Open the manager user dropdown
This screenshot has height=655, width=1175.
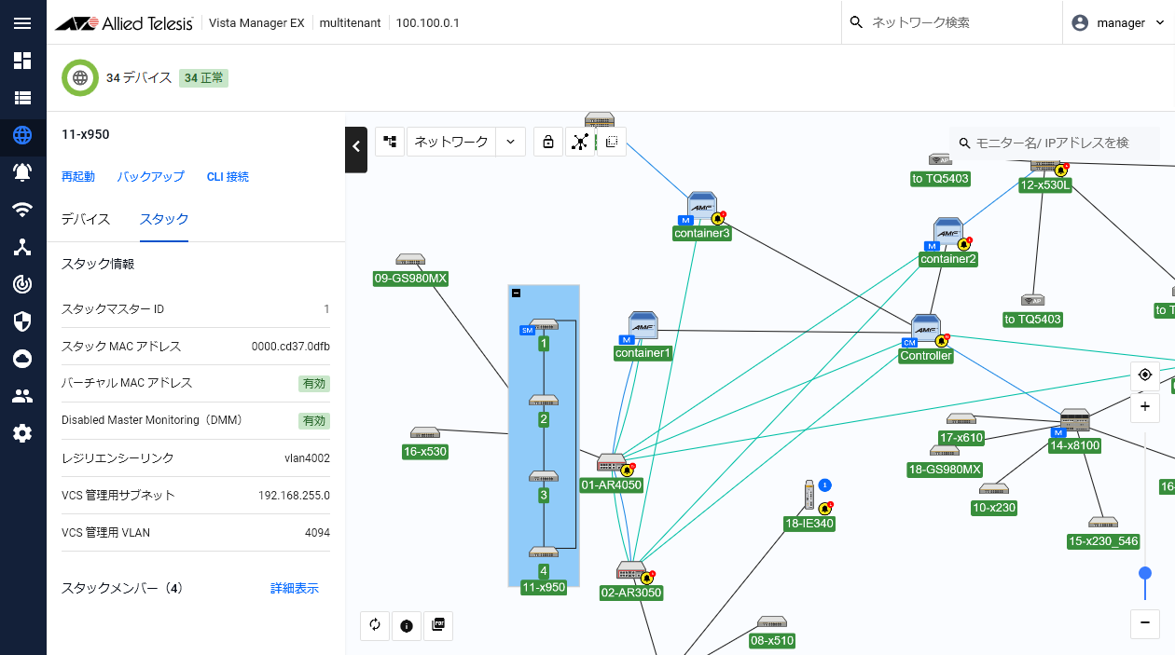(x=1119, y=23)
